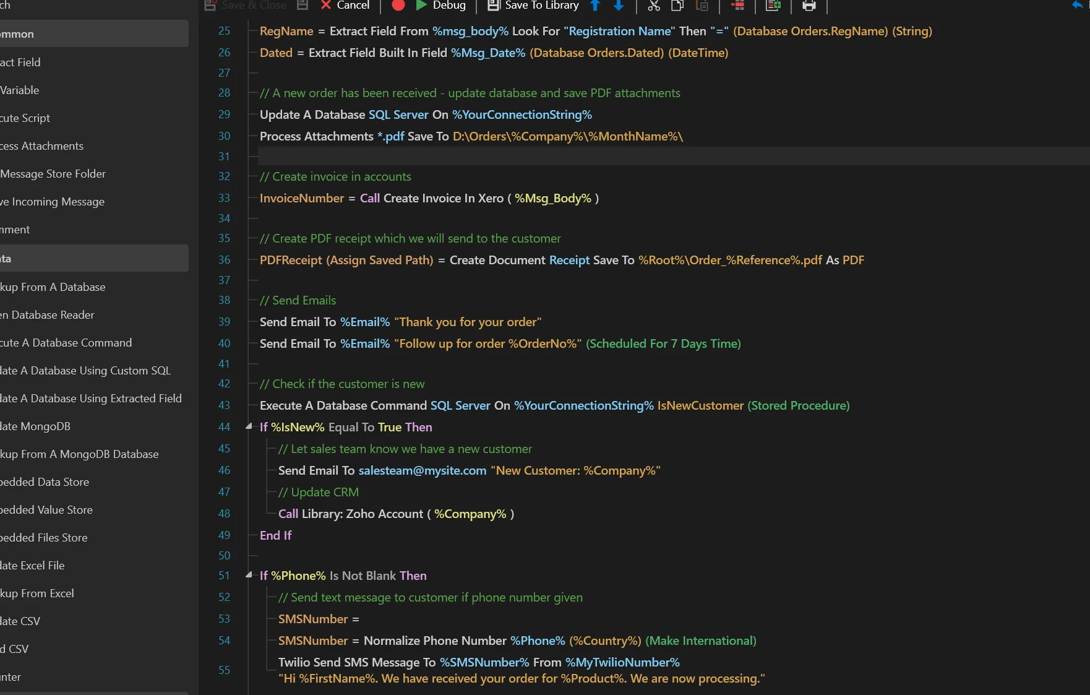Collapse the If %IsNew% block
This screenshot has width=1090, height=695.
(248, 426)
